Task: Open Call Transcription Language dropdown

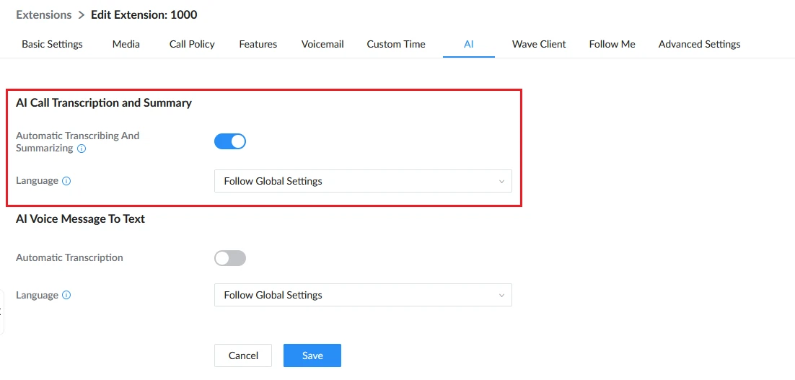Action: [x=363, y=181]
